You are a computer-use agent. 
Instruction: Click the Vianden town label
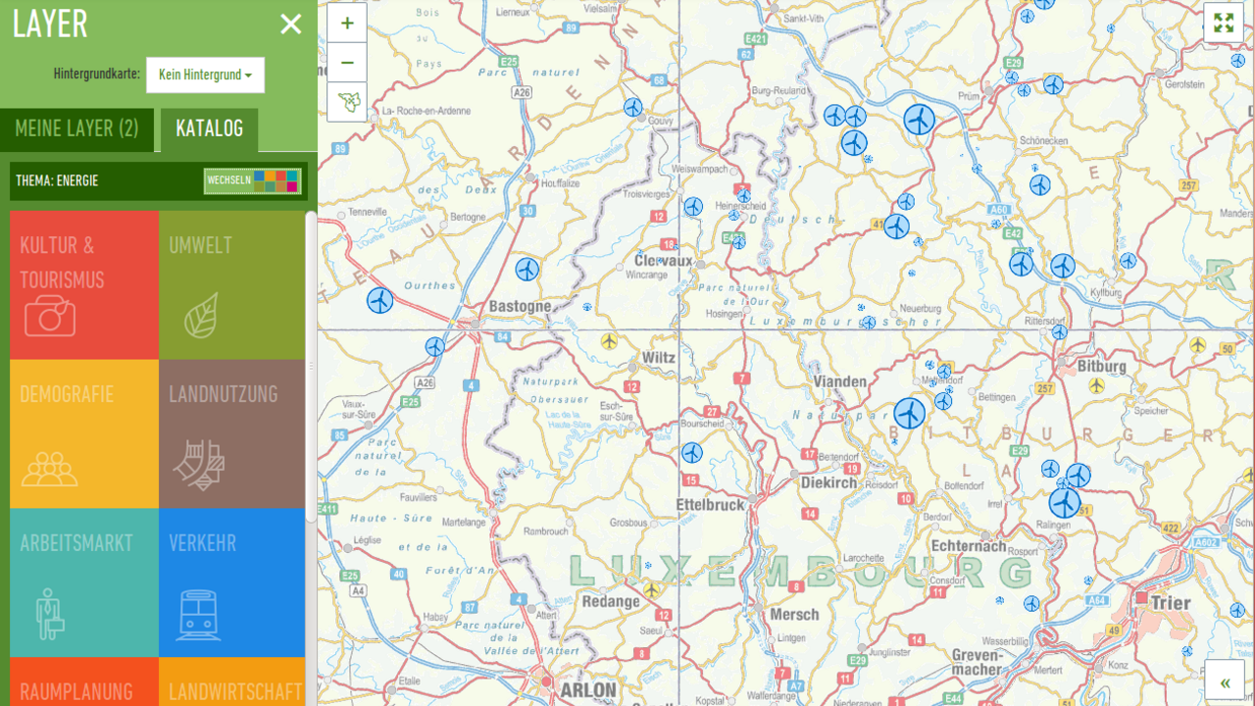[x=840, y=381]
